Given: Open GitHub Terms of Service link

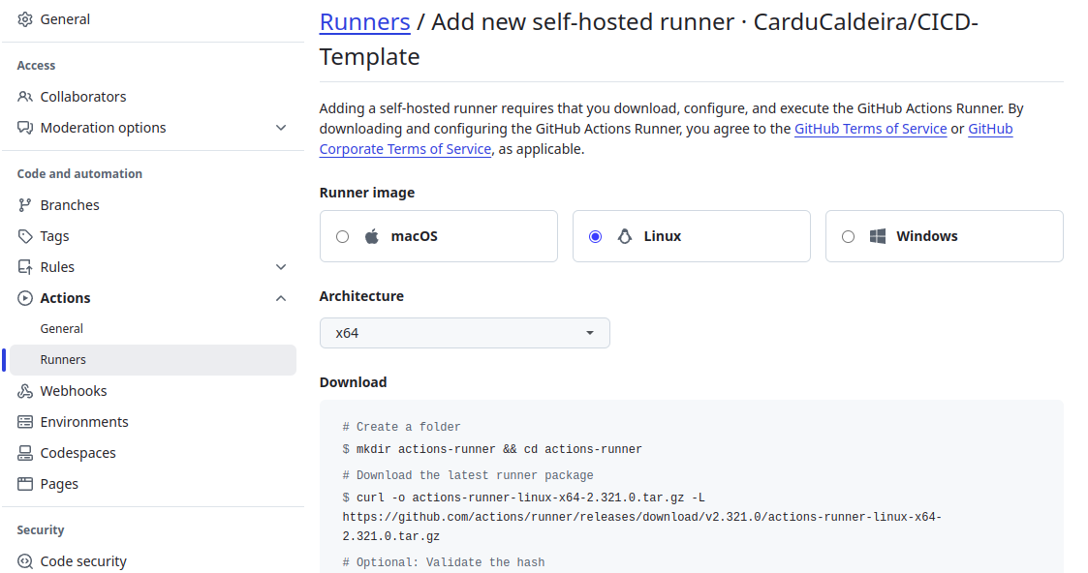Looking at the screenshot, I should (870, 129).
